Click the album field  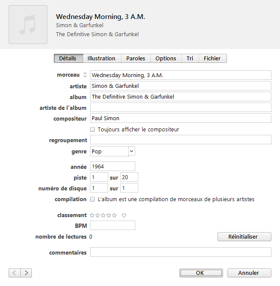[x=180, y=96]
